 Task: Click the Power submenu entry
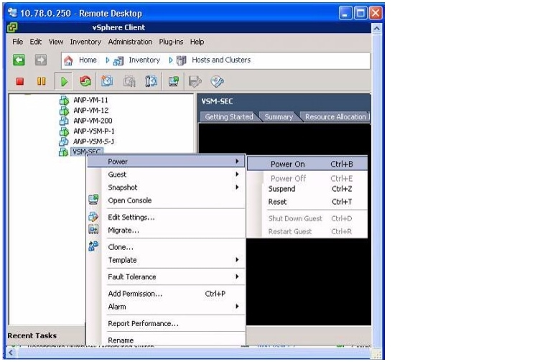pyautogui.click(x=167, y=162)
